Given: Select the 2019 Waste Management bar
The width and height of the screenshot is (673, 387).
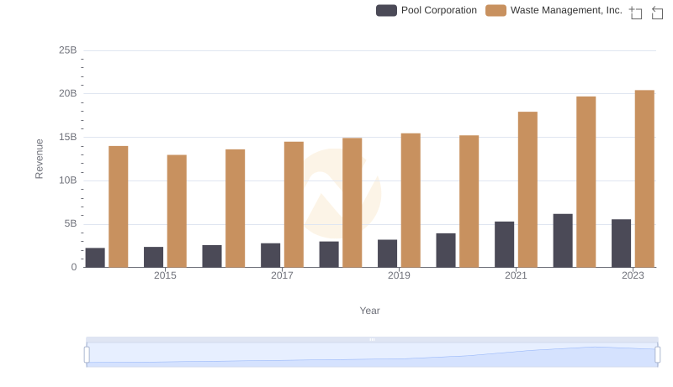Looking at the screenshot, I should coord(411,201).
